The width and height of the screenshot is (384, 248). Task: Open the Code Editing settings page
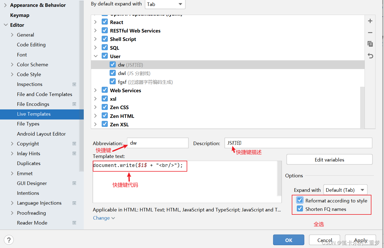31,45
